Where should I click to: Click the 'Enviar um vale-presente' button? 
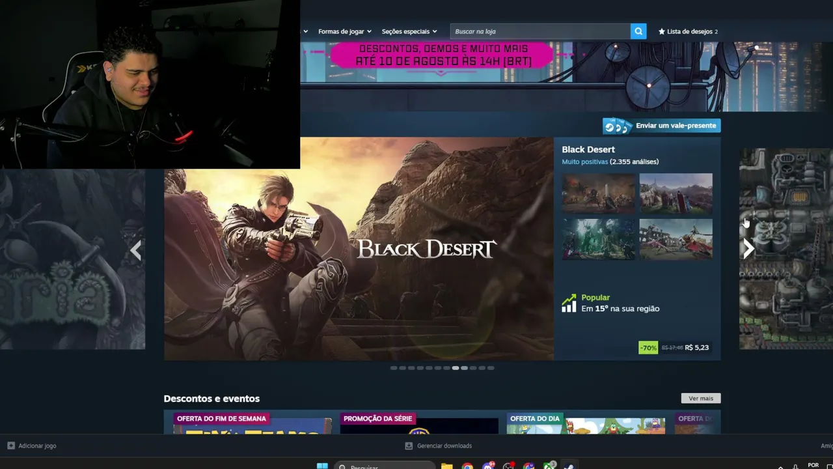(x=662, y=126)
